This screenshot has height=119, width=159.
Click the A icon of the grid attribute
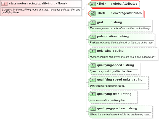point(92,23)
